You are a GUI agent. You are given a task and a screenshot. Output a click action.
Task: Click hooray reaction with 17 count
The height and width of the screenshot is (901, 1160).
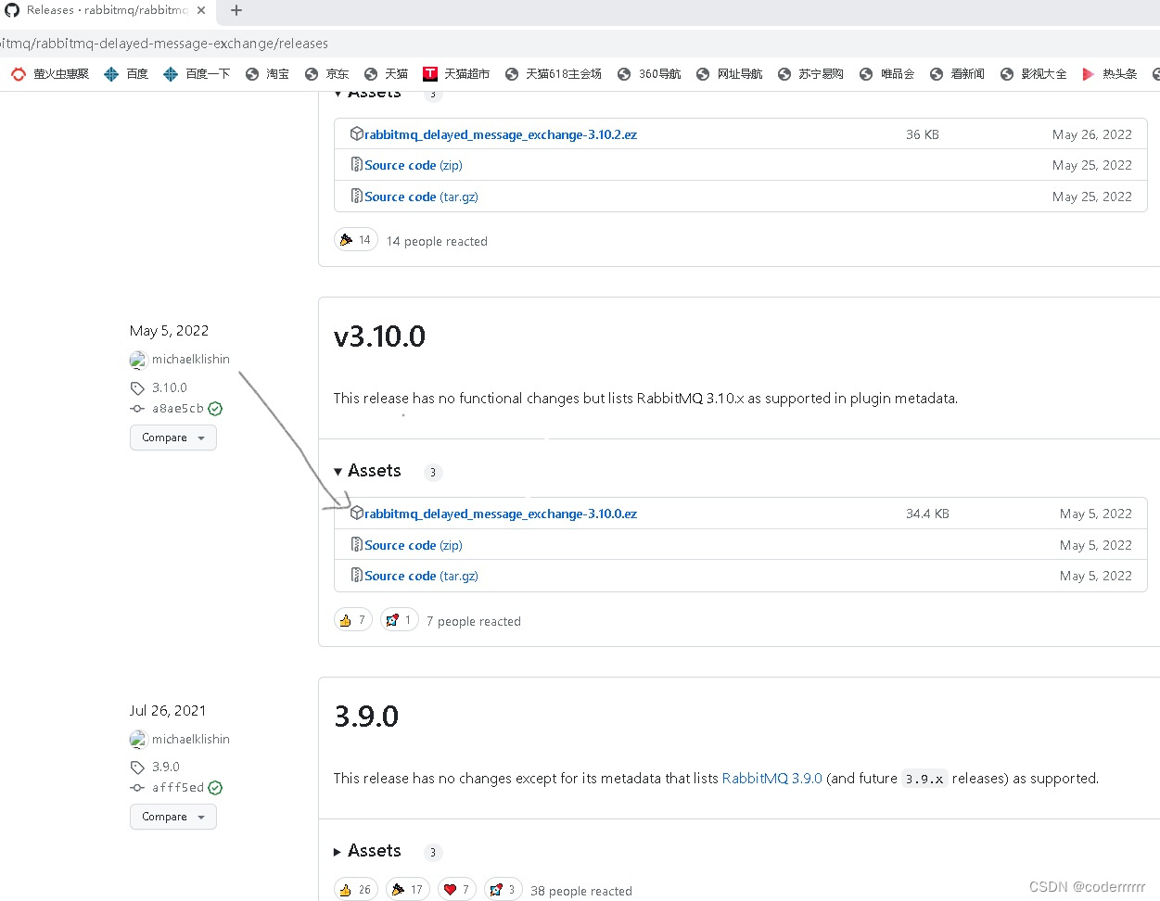(408, 889)
